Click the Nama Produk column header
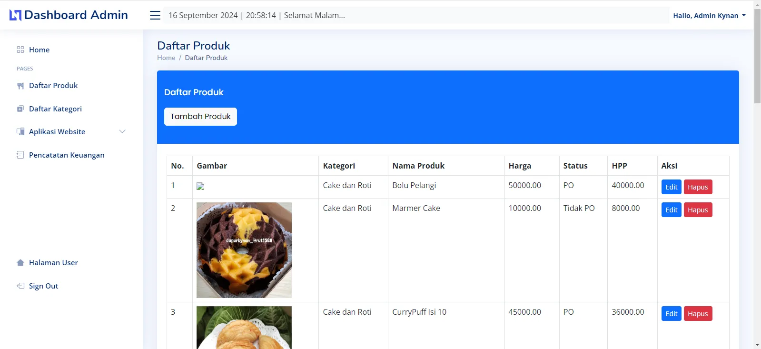 pyautogui.click(x=418, y=166)
